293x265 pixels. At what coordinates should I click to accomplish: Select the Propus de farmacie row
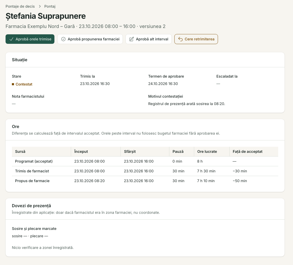click(145, 181)
